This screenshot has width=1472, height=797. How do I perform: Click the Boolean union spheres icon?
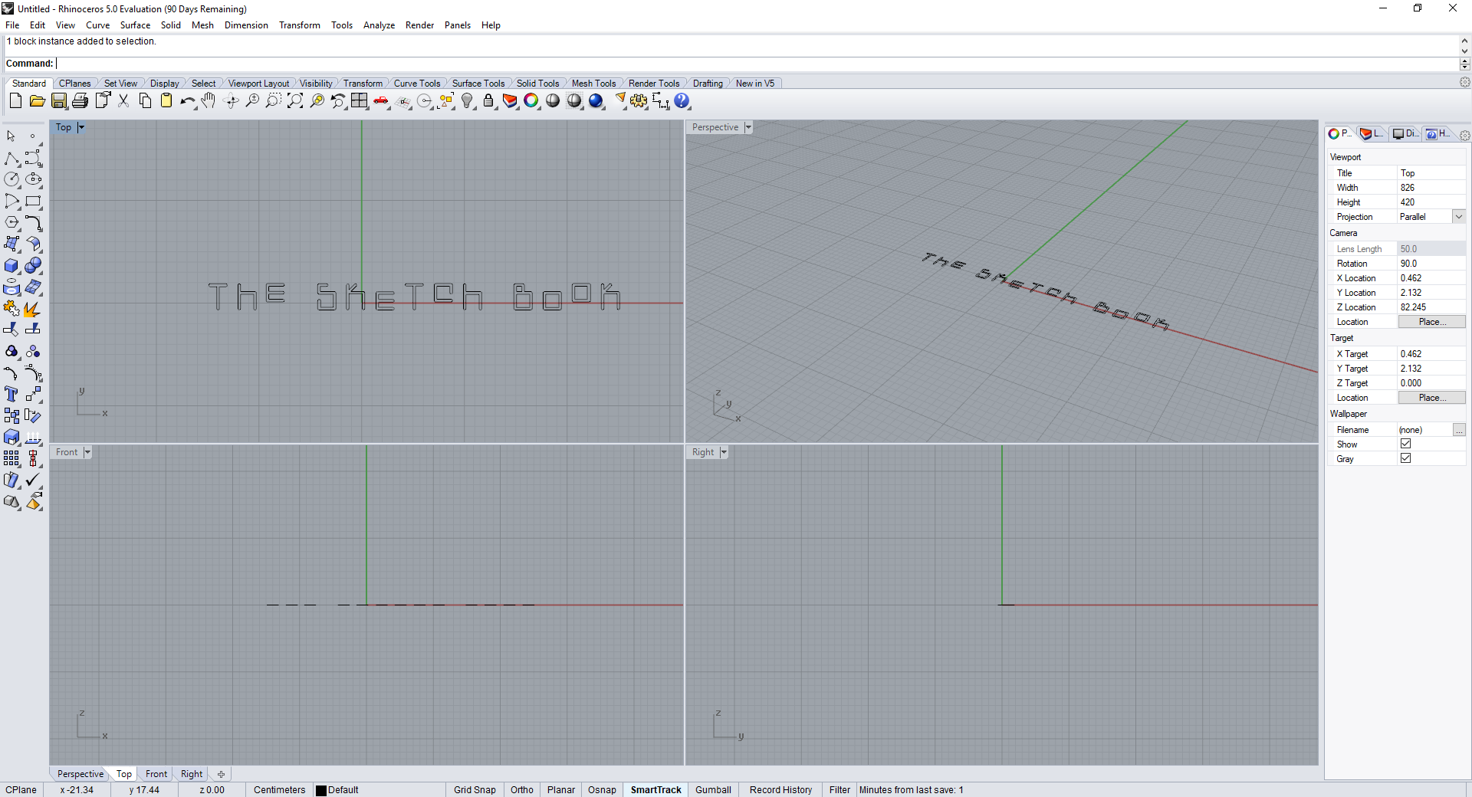tap(33, 265)
